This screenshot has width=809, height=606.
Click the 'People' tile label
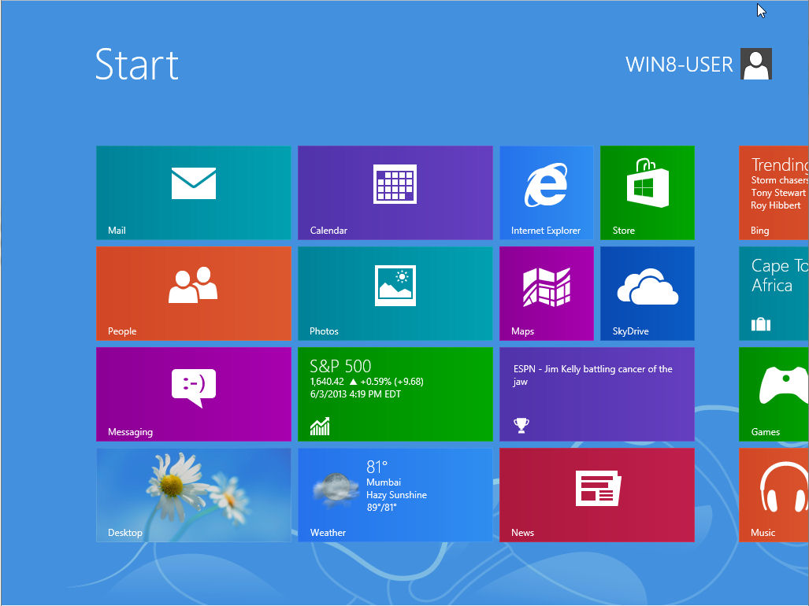pos(122,331)
